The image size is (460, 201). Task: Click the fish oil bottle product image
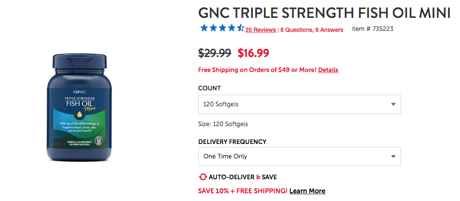(79, 107)
